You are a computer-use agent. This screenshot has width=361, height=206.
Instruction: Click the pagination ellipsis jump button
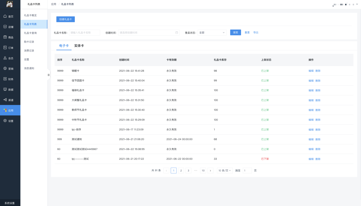click(196, 171)
